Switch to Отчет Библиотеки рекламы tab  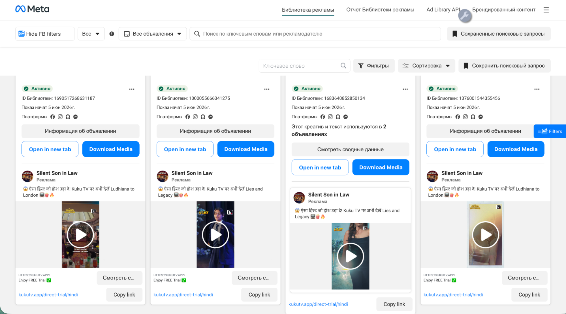click(x=380, y=10)
